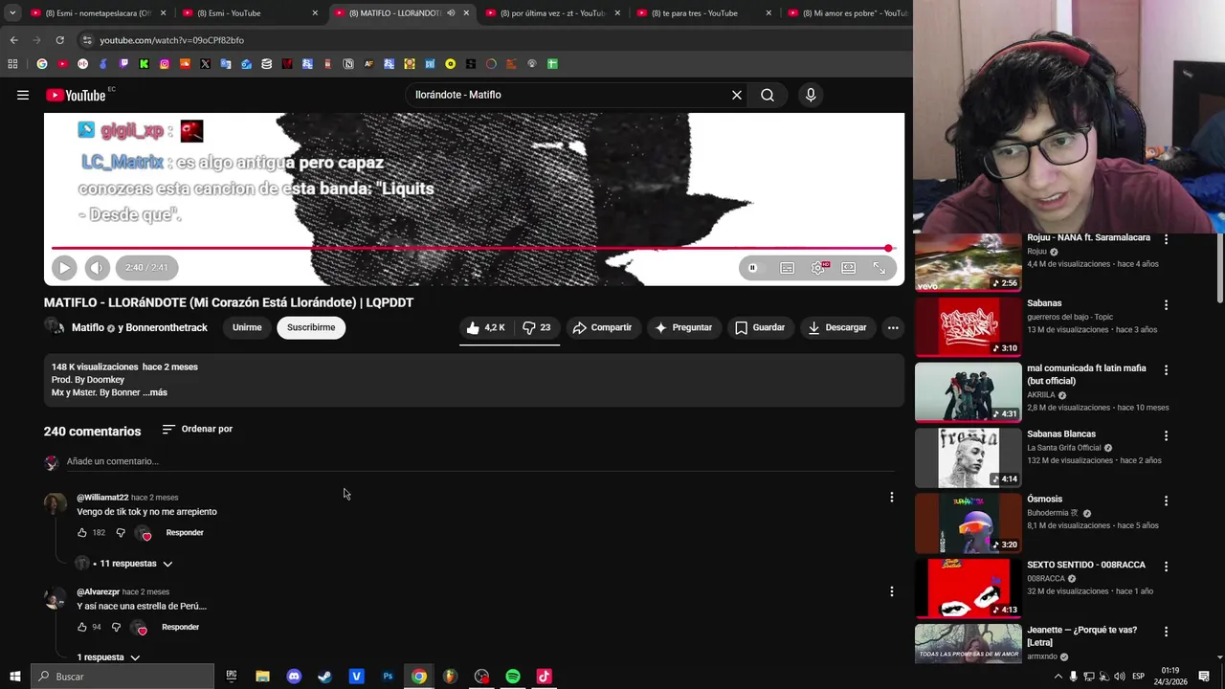1225x689 pixels.
Task: Open options for Ósmosis video
Action: pyautogui.click(x=1166, y=500)
